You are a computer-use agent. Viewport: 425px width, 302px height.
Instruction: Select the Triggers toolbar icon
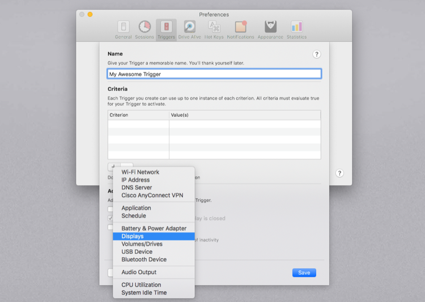point(166,30)
